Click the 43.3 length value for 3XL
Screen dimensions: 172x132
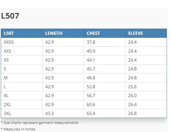tap(49, 113)
